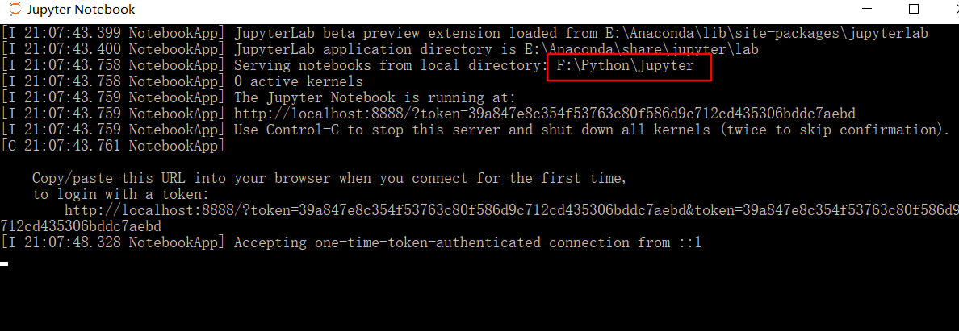This screenshot has height=331, width=959.
Task: Click the wrapped token fragment "712cd435306bddc7aebd"
Action: (81, 226)
